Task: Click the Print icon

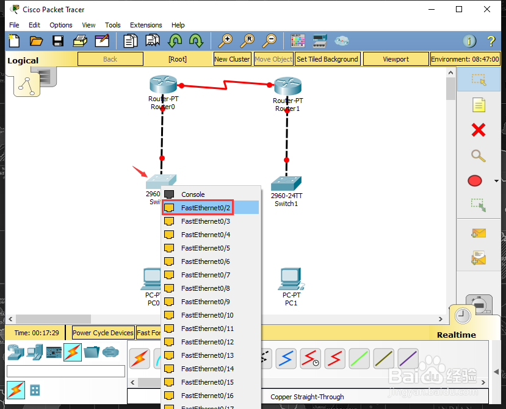Action: coord(80,41)
